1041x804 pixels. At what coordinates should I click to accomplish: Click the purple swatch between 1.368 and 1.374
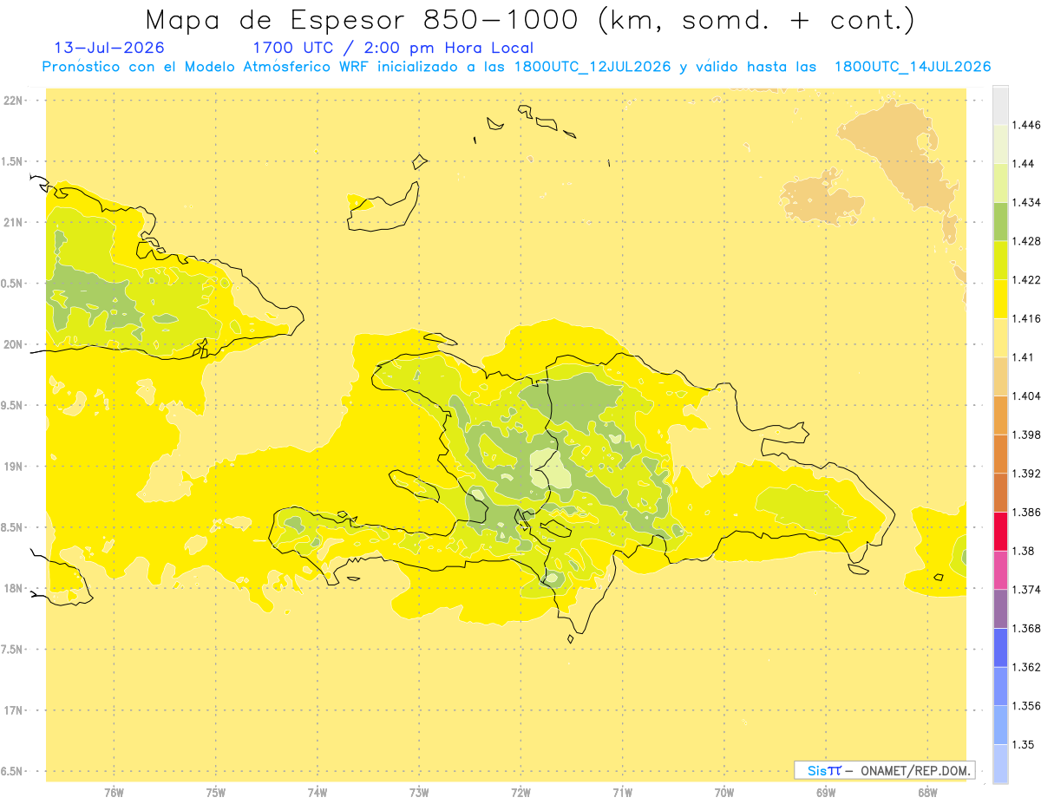(x=1000, y=609)
